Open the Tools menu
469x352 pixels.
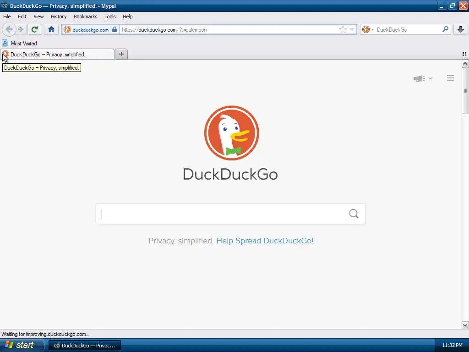coord(110,16)
